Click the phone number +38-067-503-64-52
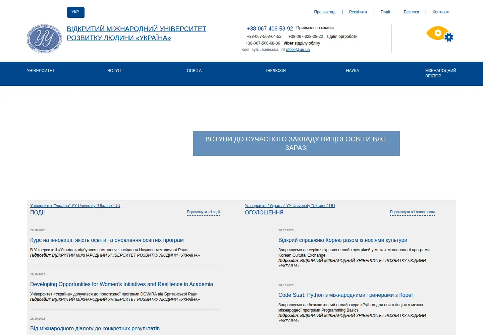 click(264, 37)
